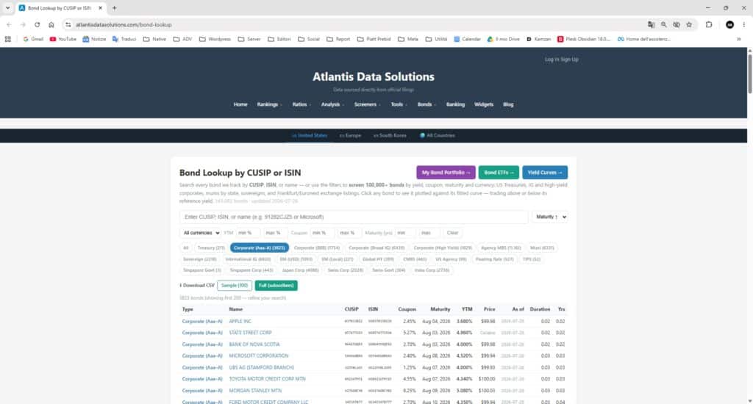Open the Il mio Drive bookmark
This screenshot has height=404, width=753.
tap(503, 39)
